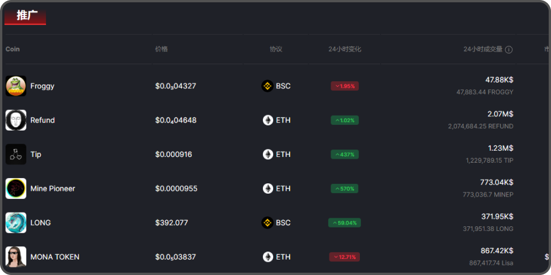
Task: Sort by the 协议 column header
Action: click(x=276, y=49)
